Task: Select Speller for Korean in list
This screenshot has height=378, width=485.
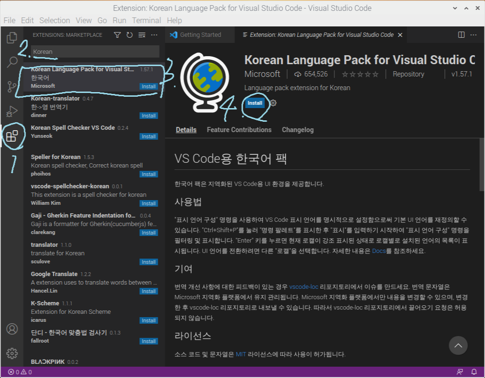Action: (94, 165)
